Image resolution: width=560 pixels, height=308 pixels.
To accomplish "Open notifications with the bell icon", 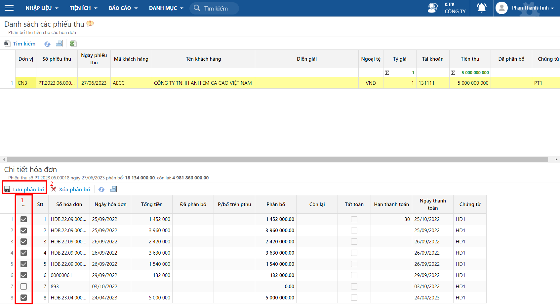I will point(482,8).
